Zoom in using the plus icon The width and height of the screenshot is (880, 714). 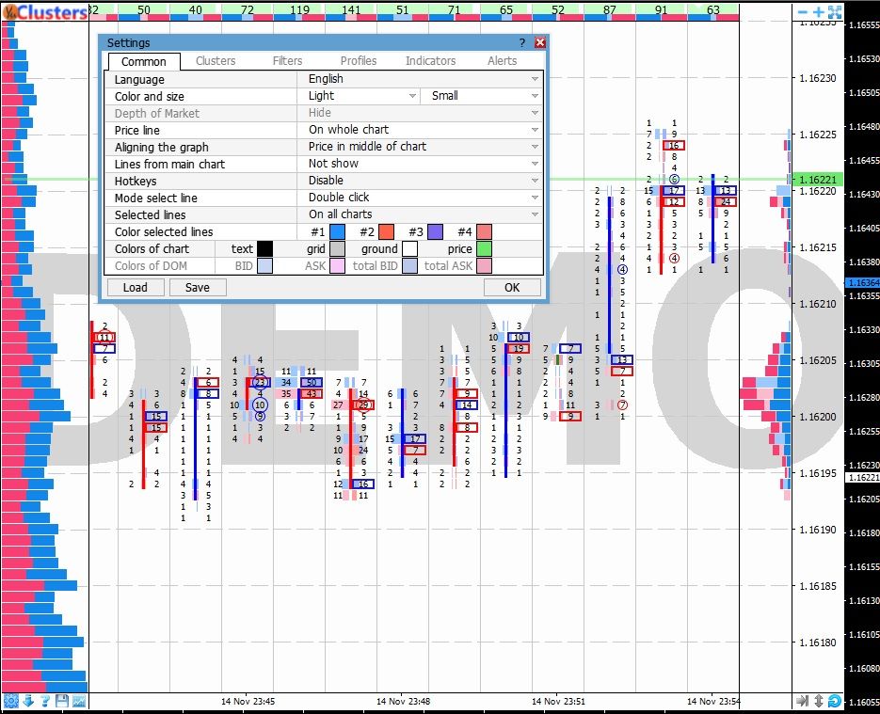coord(819,12)
